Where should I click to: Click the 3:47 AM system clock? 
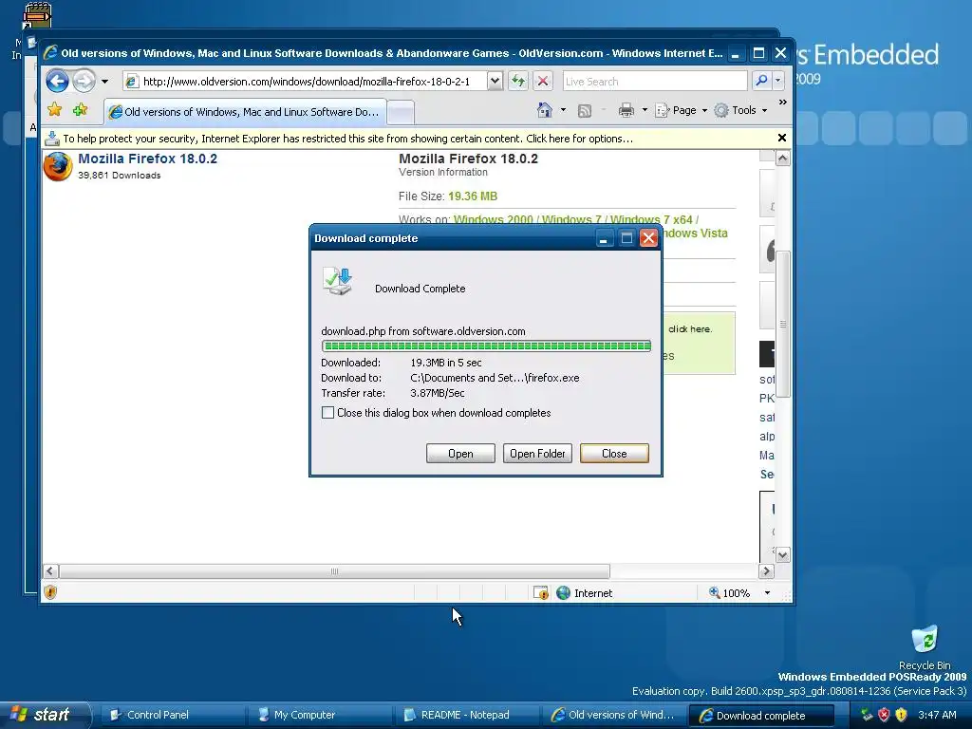[x=937, y=715]
